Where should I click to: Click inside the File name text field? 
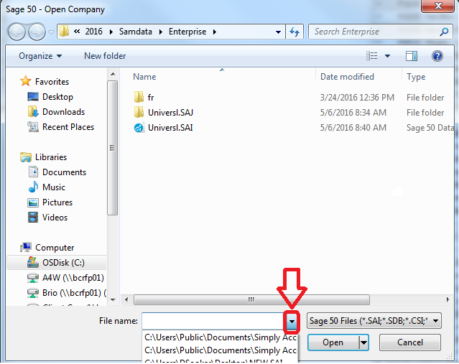(x=213, y=321)
